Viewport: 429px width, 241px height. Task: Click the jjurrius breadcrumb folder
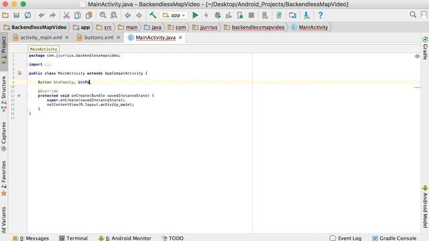click(x=205, y=27)
